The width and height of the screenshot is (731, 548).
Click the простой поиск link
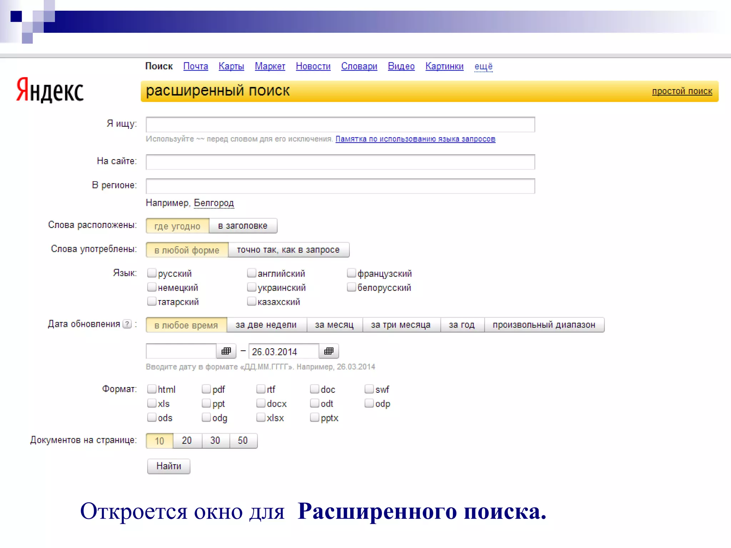[x=682, y=91]
